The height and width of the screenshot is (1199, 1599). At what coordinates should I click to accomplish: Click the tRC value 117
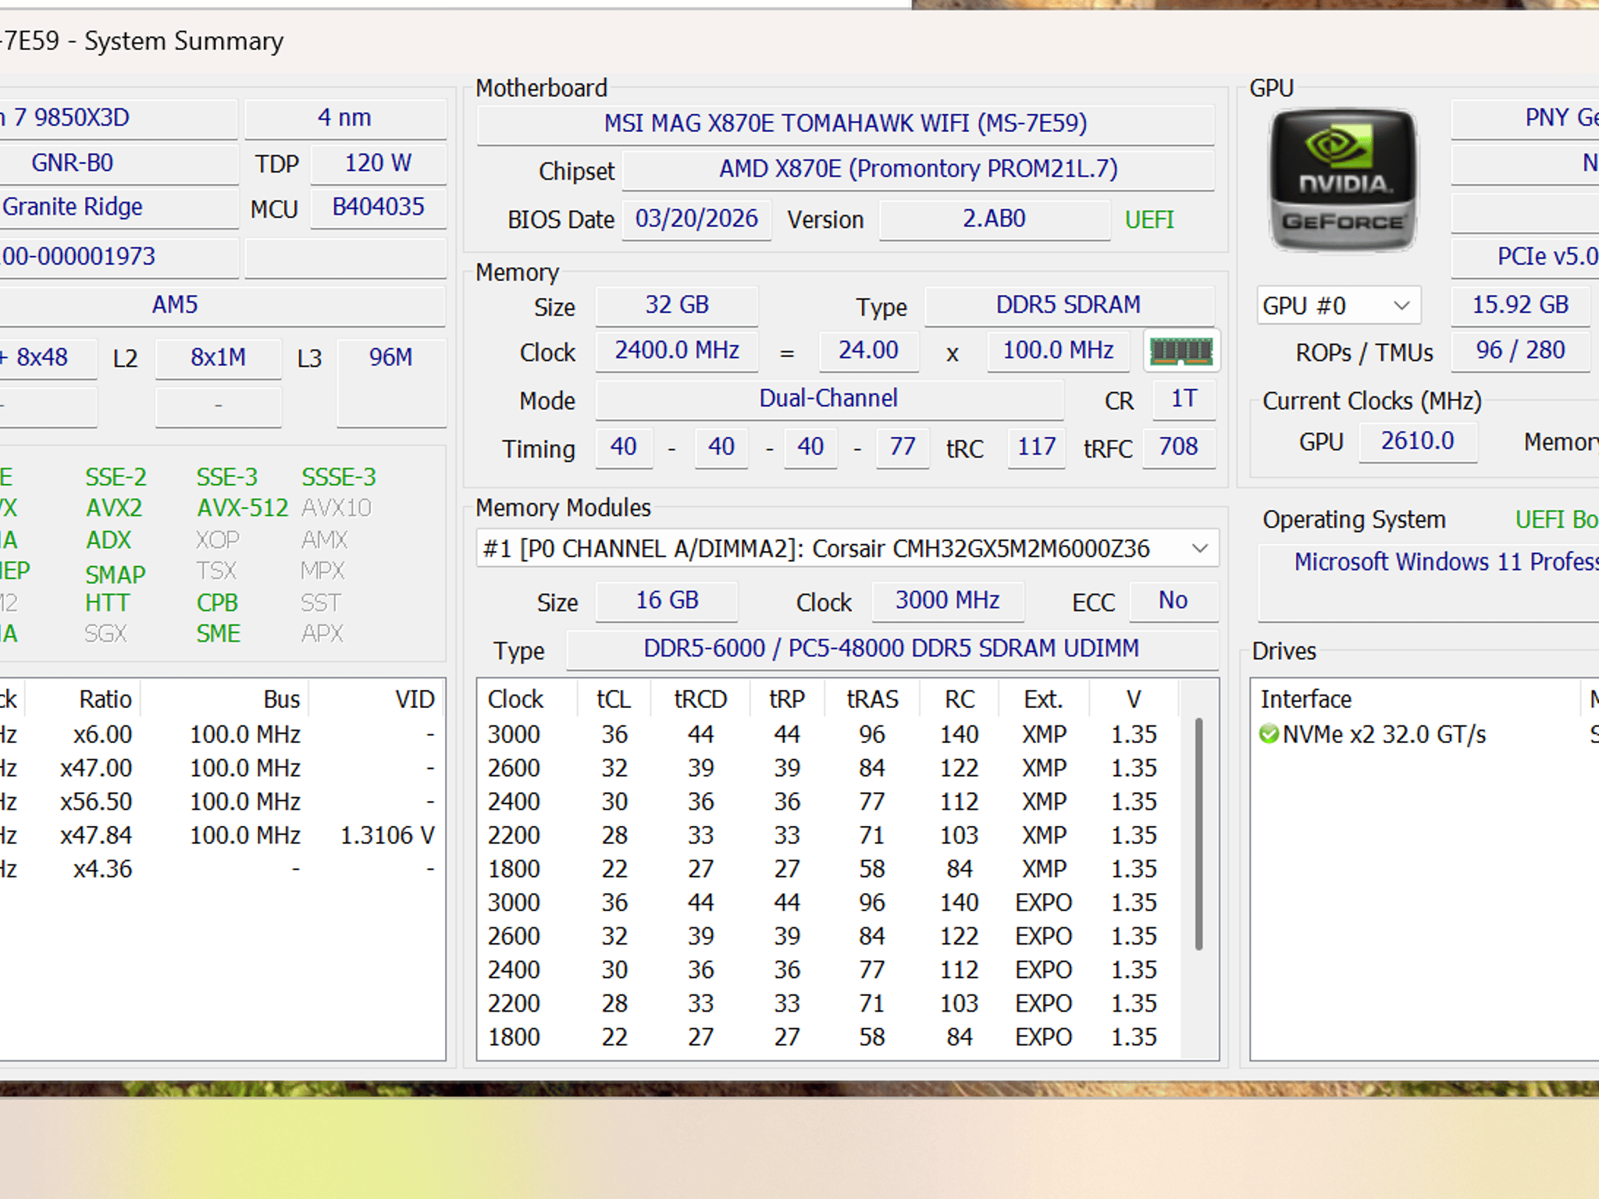(x=1036, y=447)
